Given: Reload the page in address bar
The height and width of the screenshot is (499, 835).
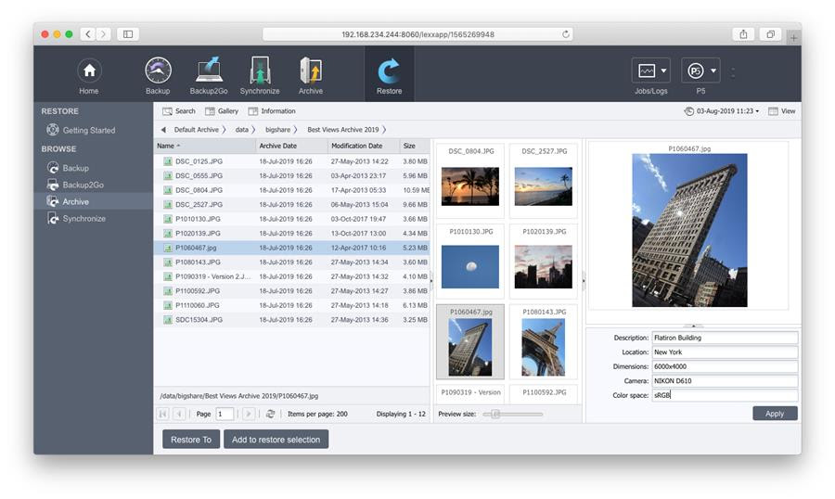Looking at the screenshot, I should pos(566,34).
